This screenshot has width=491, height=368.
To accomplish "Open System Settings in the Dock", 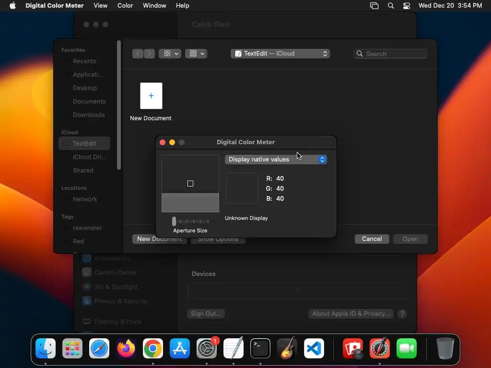I will 207,348.
